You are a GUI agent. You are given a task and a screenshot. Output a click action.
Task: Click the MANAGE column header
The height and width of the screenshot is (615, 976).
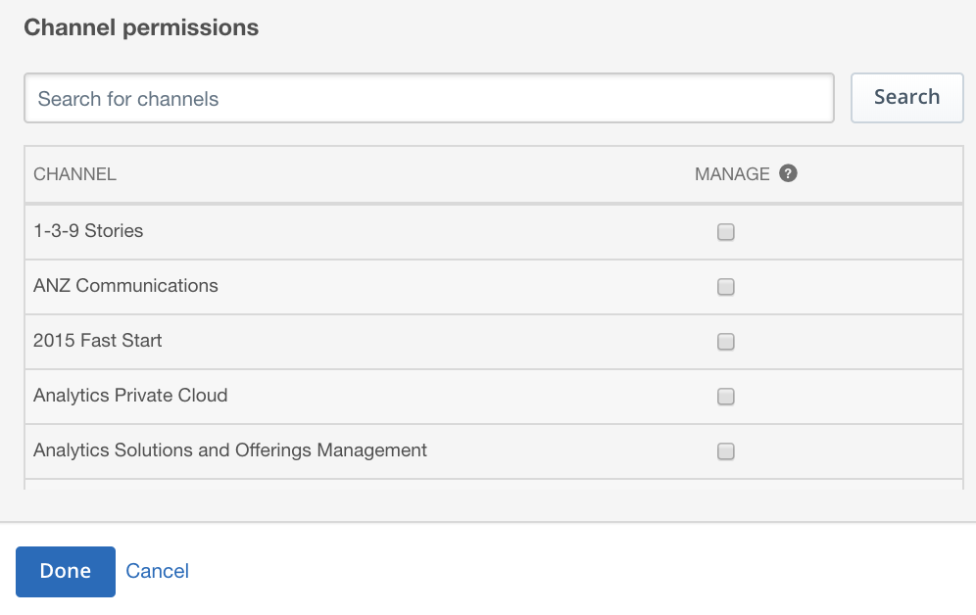pyautogui.click(x=732, y=174)
